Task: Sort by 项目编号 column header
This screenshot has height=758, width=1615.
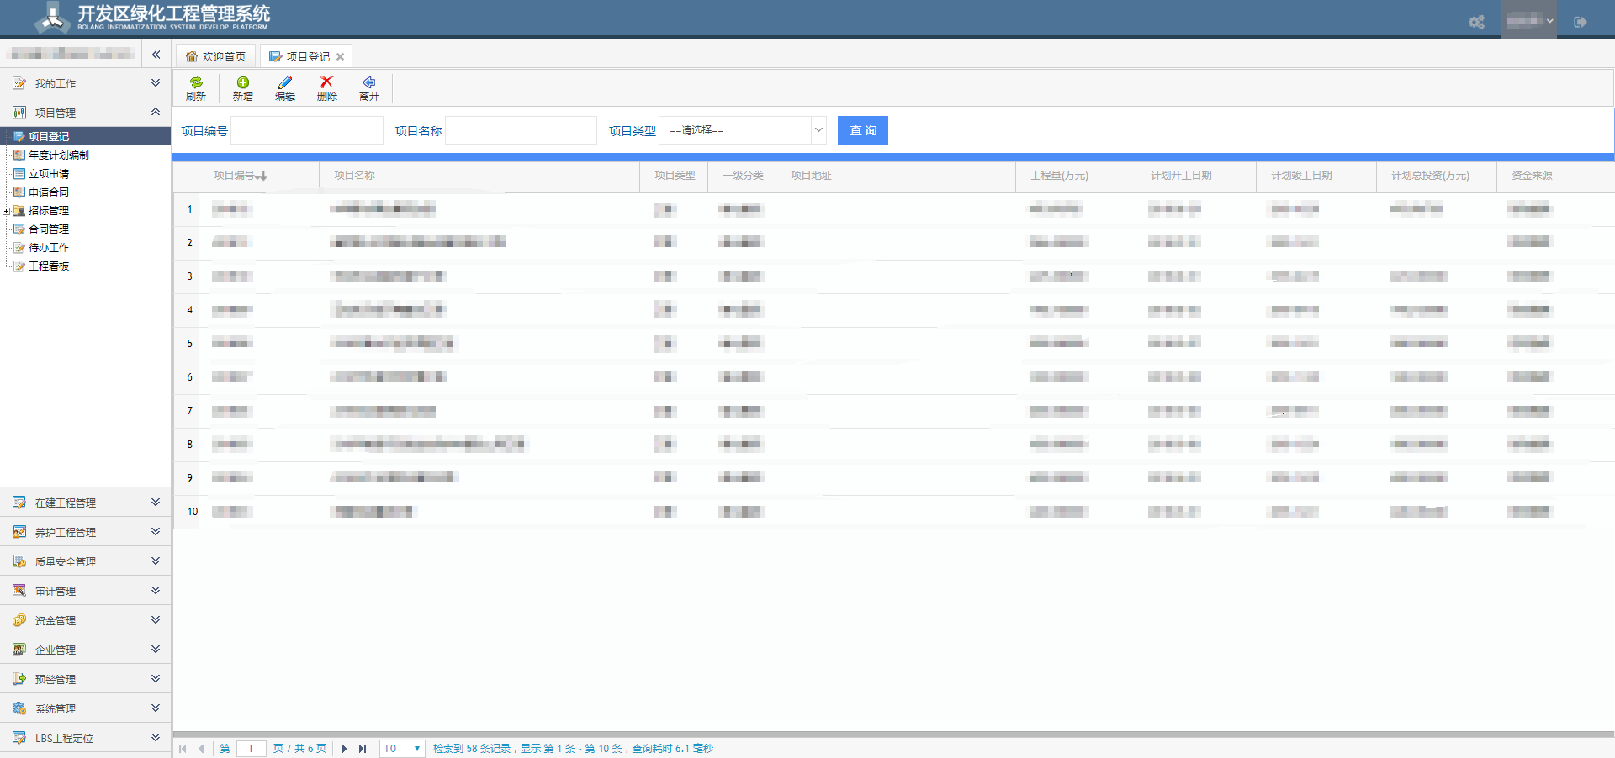Action: (240, 176)
